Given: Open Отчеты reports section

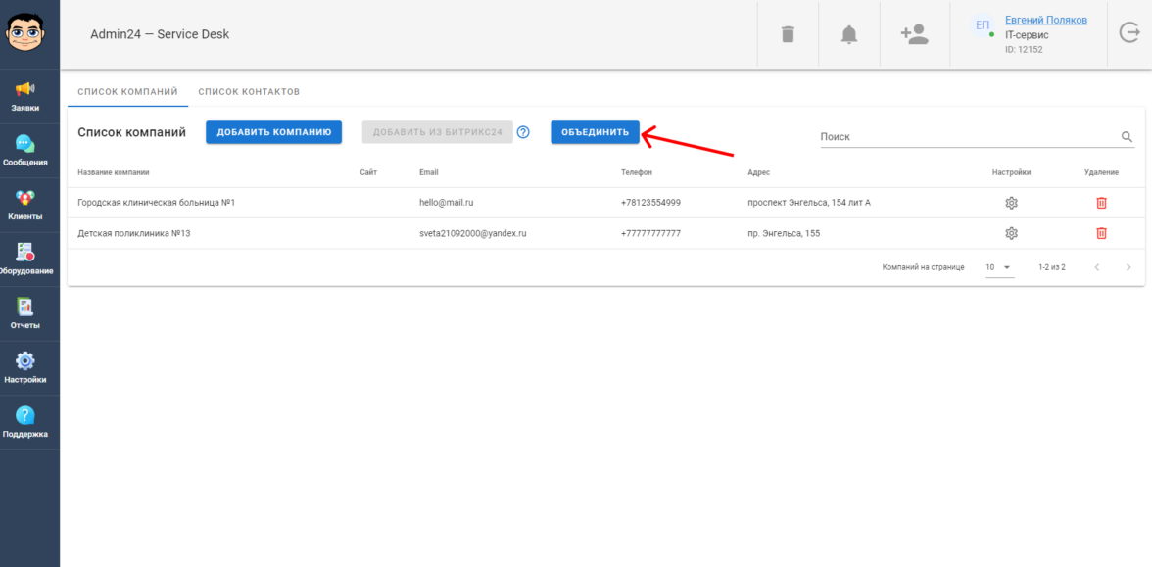Looking at the screenshot, I should coord(25,313).
